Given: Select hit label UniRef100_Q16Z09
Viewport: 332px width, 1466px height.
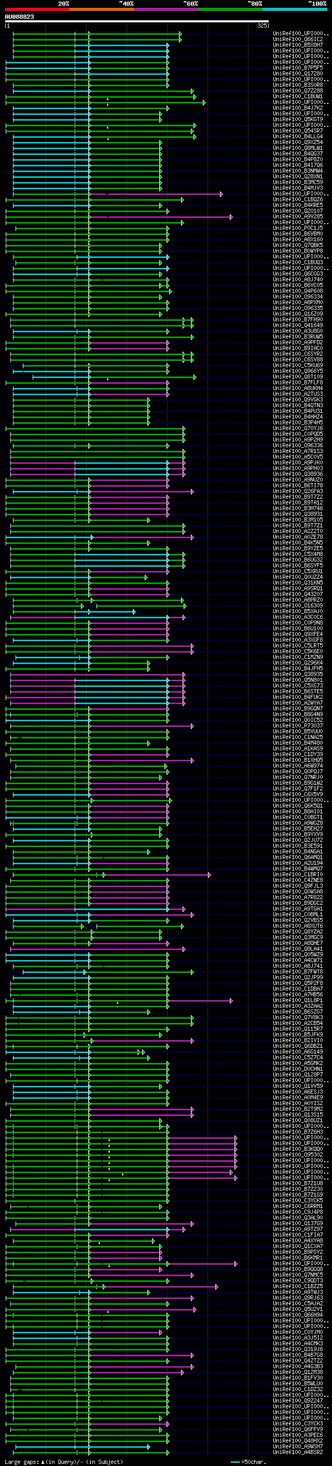Looking at the screenshot, I should tap(298, 314).
